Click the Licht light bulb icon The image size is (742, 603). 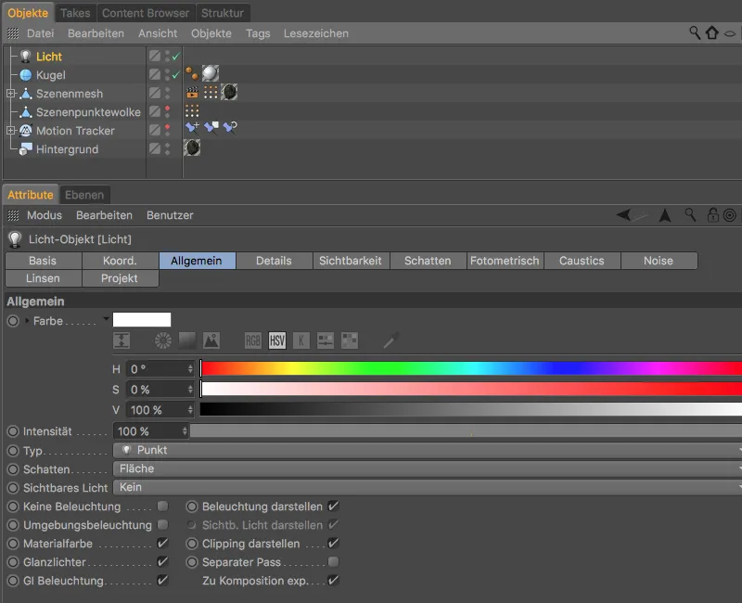point(26,57)
